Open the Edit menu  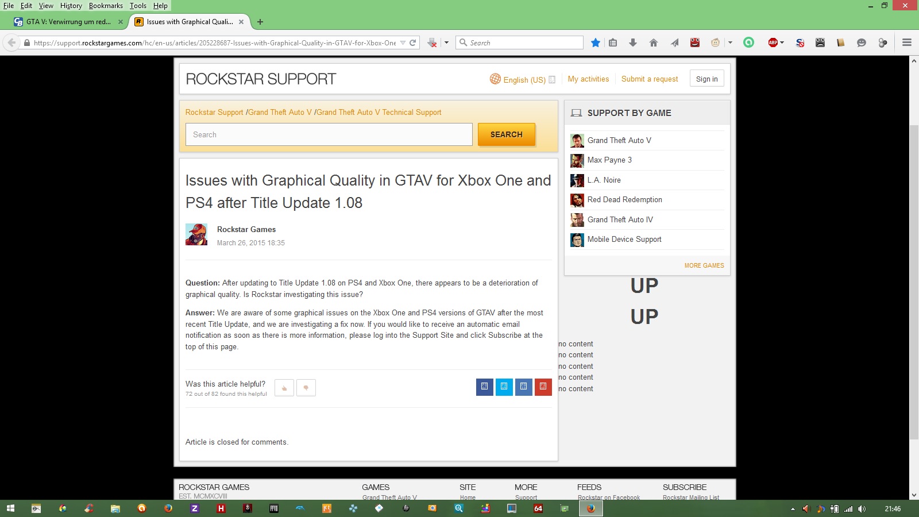pyautogui.click(x=26, y=6)
